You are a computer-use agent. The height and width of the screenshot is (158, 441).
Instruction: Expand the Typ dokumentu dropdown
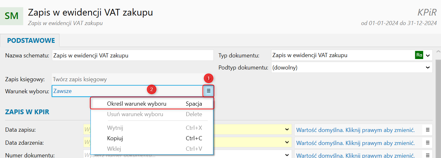[428, 55]
